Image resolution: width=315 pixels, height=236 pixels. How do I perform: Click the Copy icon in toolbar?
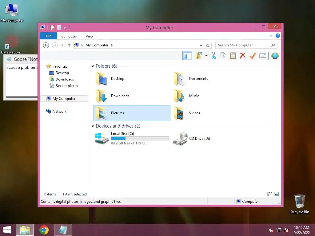coord(223,56)
